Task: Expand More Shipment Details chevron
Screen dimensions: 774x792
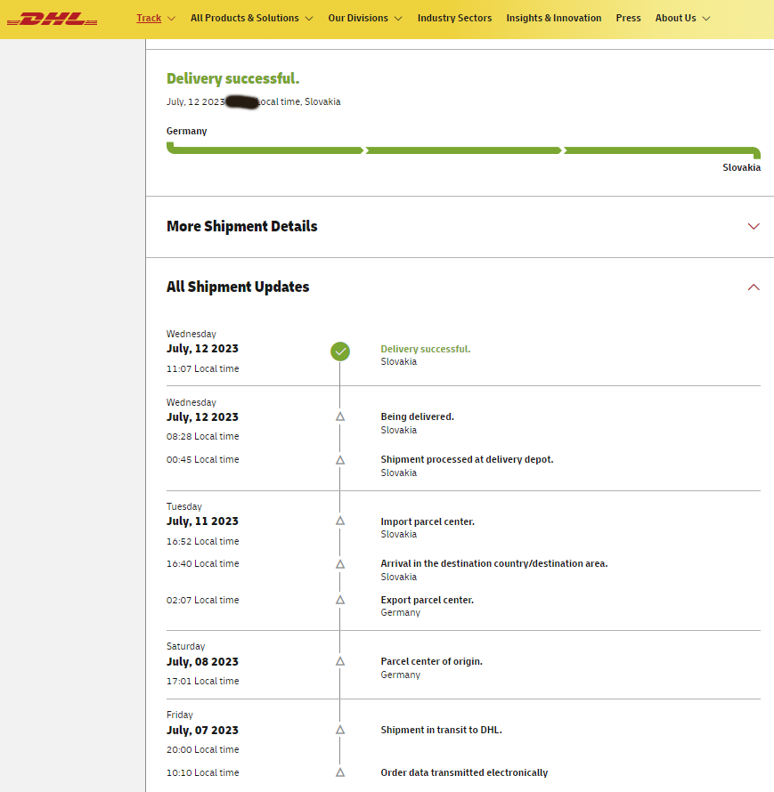Action: click(754, 226)
